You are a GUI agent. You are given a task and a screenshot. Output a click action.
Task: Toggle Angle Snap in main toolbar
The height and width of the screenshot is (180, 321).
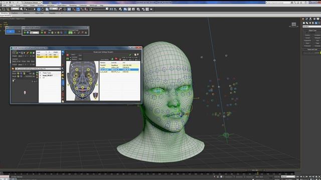[x=78, y=9]
